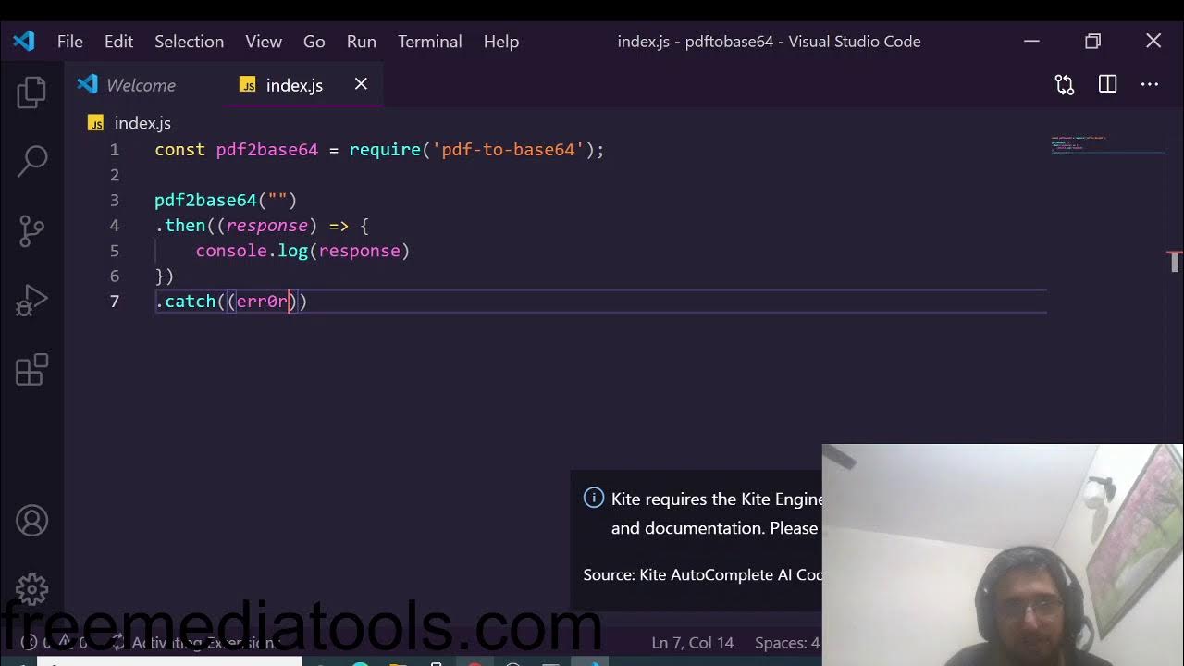The image size is (1184, 666).
Task: Open the More Actions ellipsis menu
Action: tap(1150, 84)
